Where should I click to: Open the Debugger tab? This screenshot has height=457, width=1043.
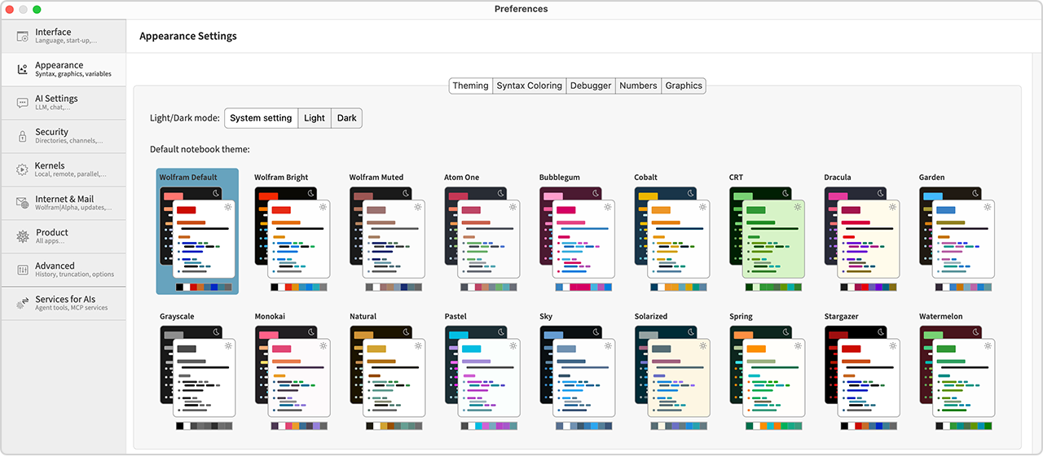tap(591, 86)
